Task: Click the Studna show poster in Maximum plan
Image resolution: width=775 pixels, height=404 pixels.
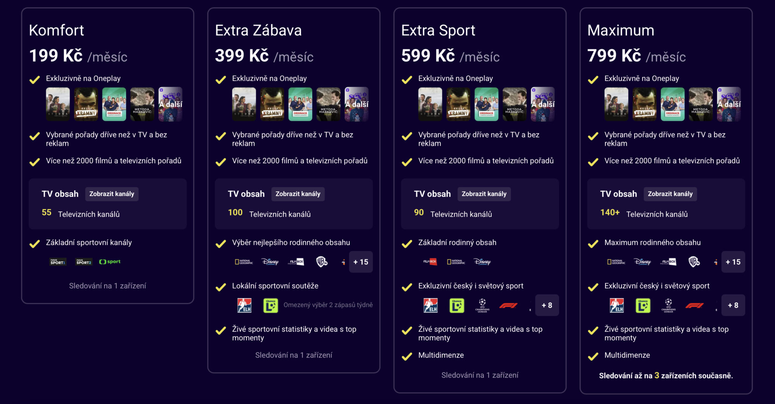Action: [616, 104]
